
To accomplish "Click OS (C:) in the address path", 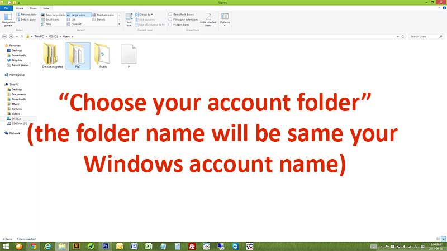I will (x=53, y=36).
